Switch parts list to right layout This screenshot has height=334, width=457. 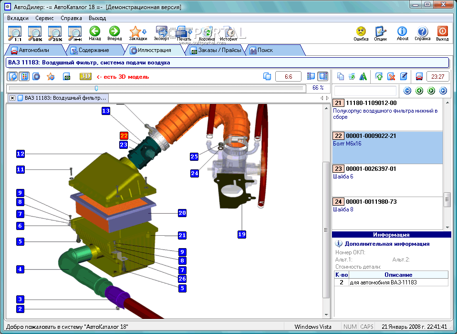(322, 76)
